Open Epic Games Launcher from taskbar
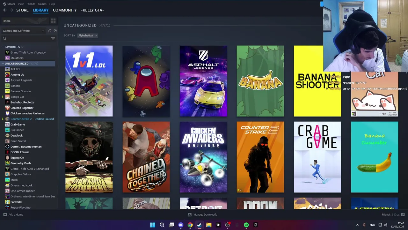 pyautogui.click(x=256, y=225)
